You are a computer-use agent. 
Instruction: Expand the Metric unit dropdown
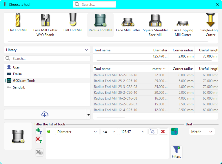coord(202,132)
